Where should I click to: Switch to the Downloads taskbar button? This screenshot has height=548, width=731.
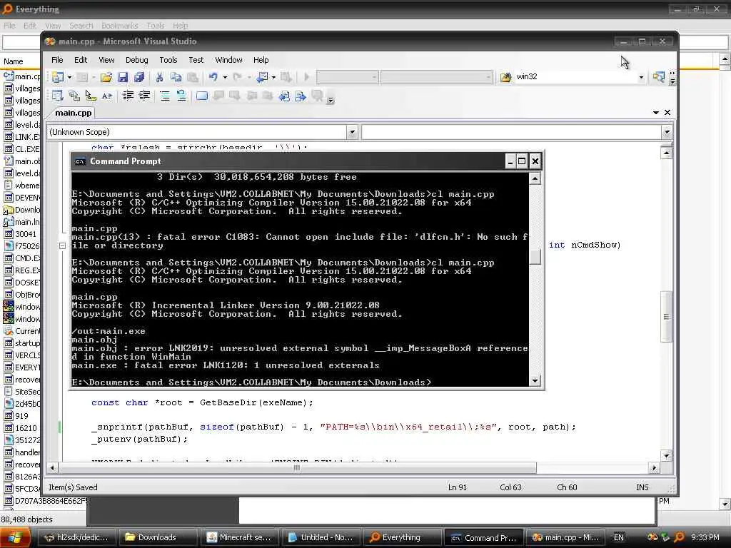(157, 537)
